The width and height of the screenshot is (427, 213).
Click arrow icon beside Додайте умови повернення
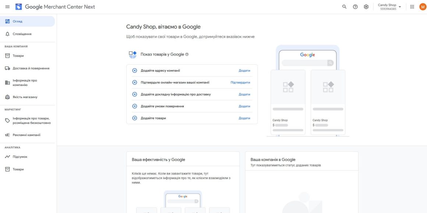tap(134, 106)
